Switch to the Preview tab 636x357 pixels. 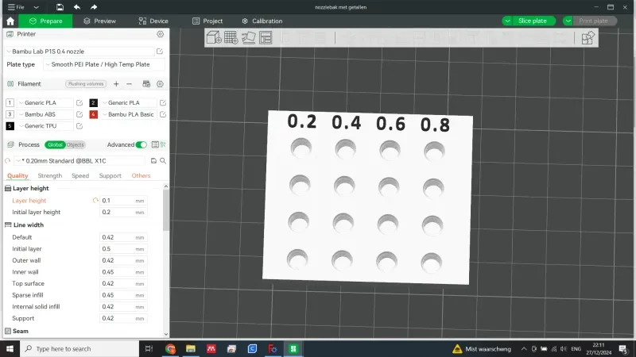pos(100,21)
